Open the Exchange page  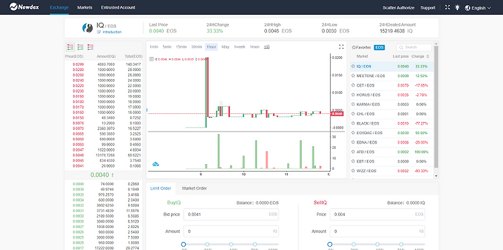click(59, 7)
